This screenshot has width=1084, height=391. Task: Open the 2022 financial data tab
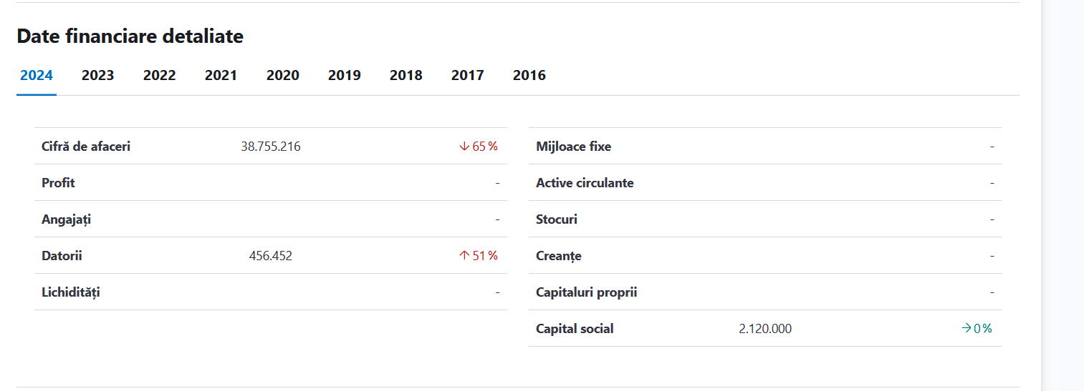(x=159, y=75)
